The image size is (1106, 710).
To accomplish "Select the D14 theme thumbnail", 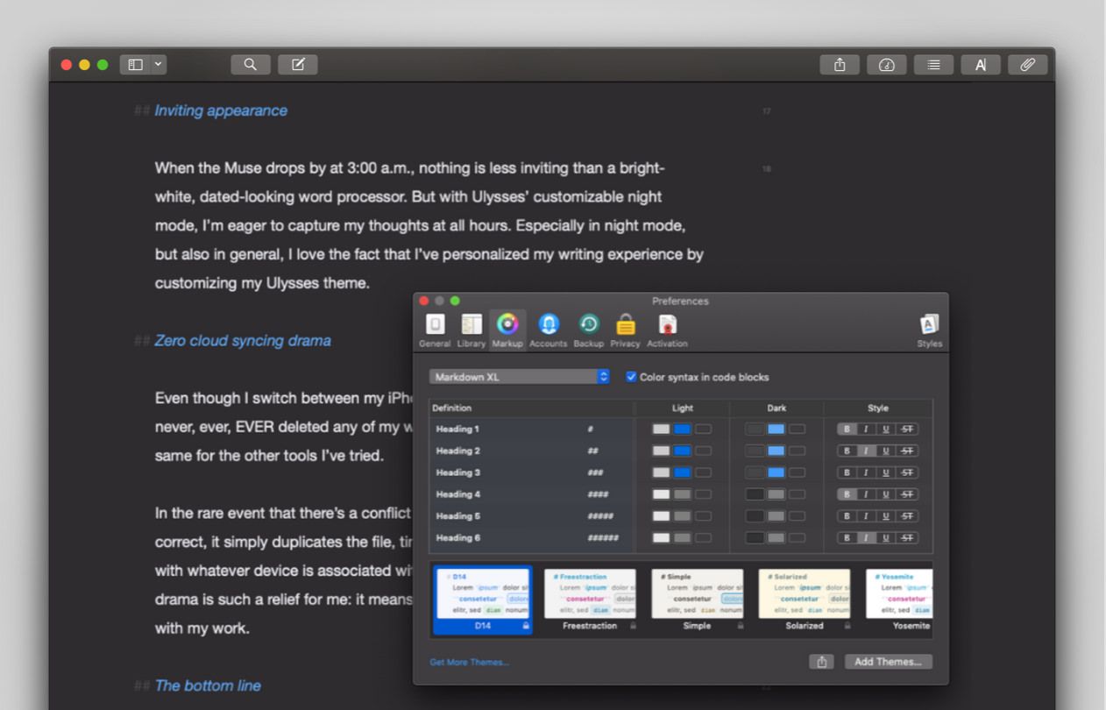I will (483, 600).
